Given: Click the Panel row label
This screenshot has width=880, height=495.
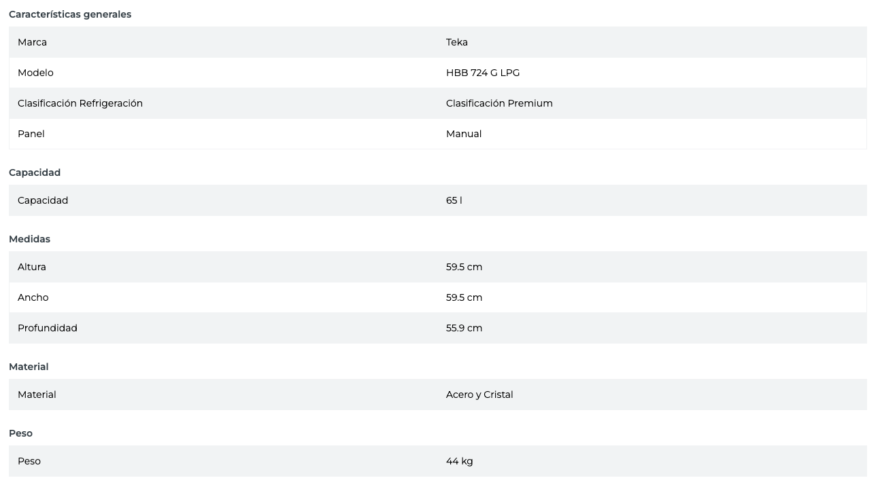Looking at the screenshot, I should 31,134.
